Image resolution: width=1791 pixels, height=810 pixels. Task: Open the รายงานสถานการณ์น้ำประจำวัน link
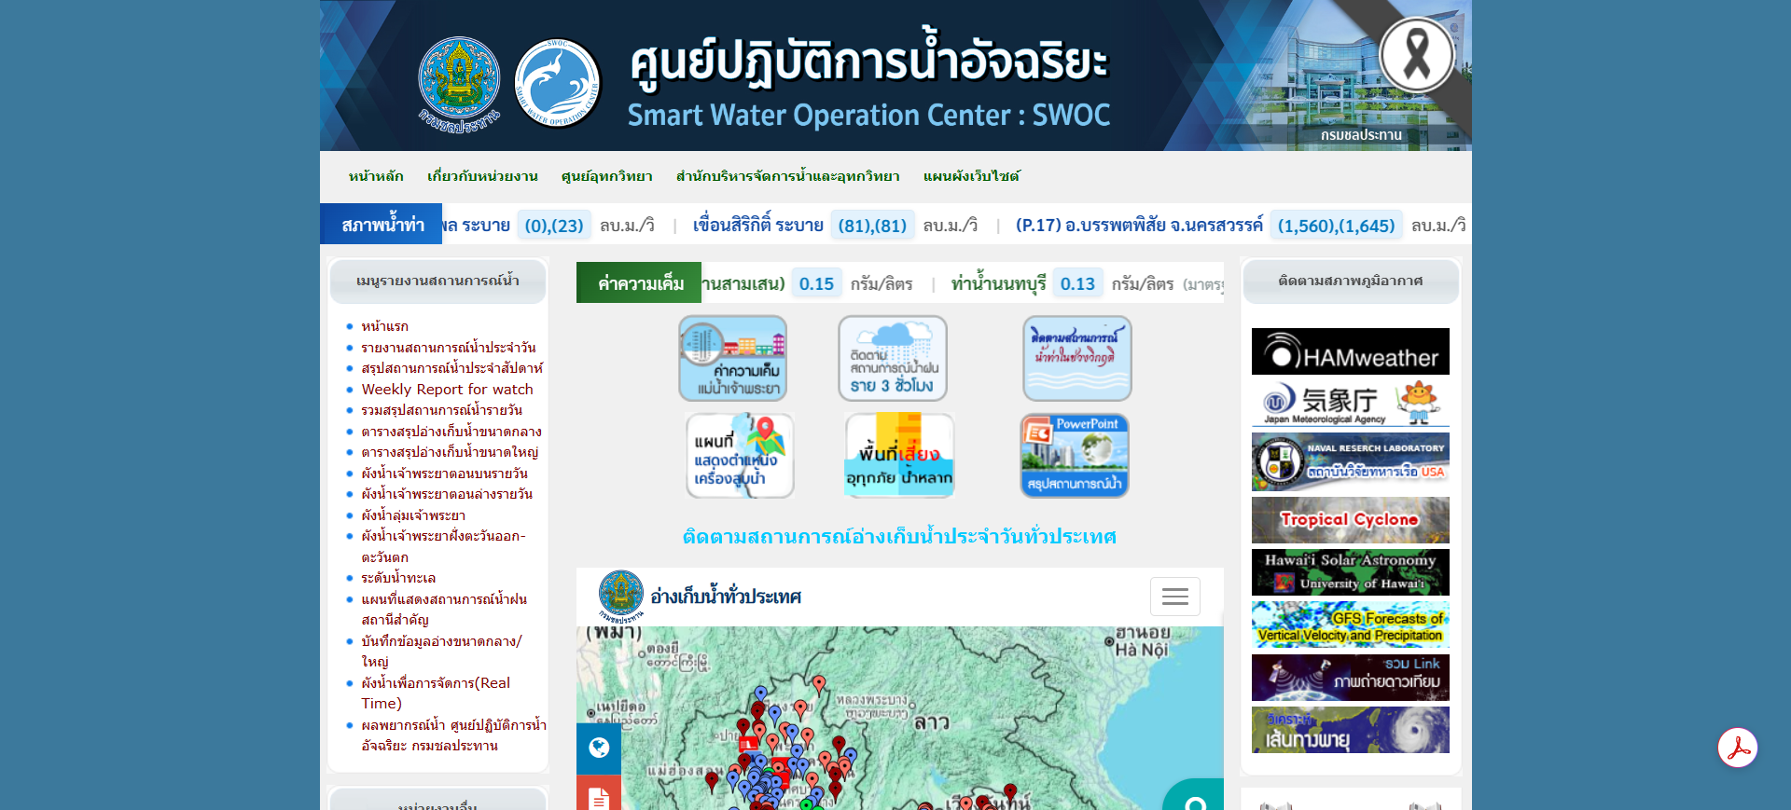click(449, 348)
